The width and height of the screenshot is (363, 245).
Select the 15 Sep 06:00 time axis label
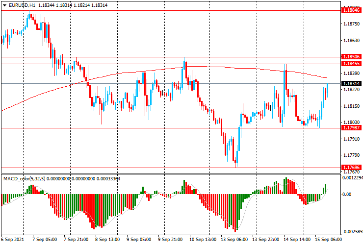tap(328, 240)
